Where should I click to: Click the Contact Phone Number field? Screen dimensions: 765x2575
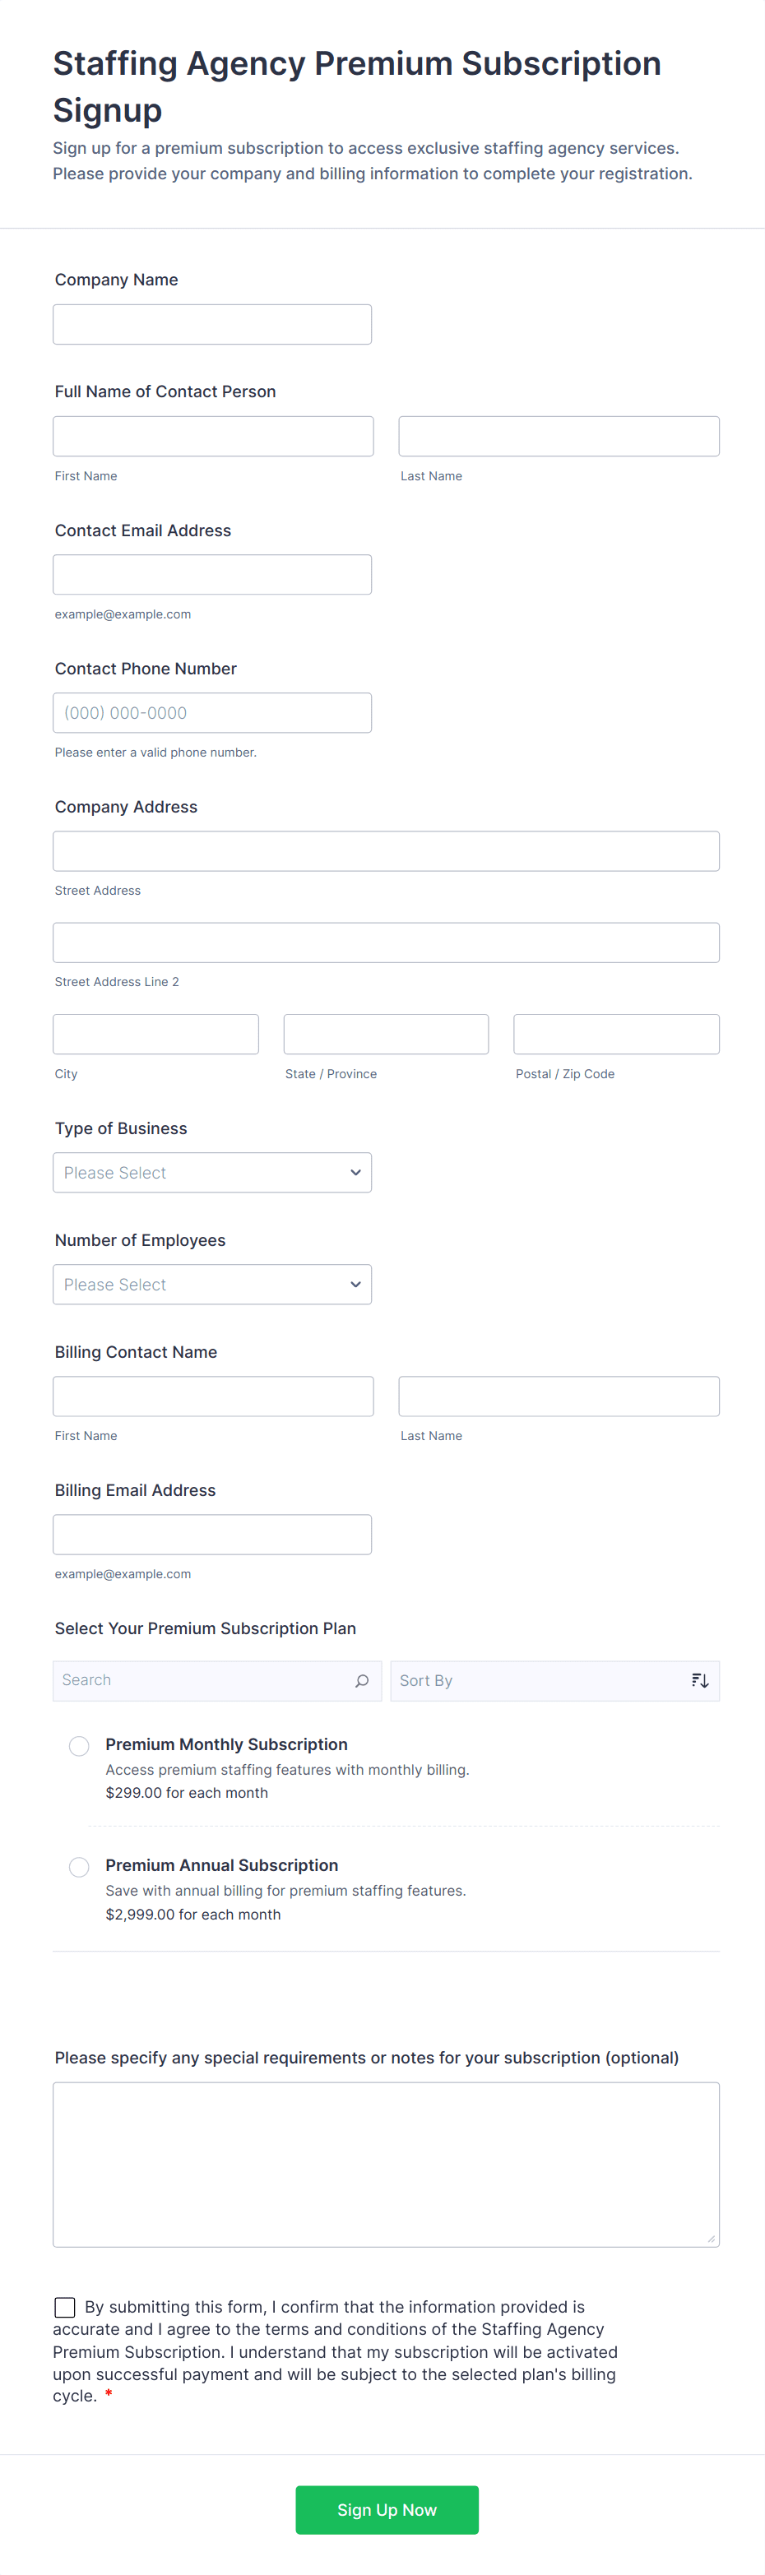(x=212, y=713)
